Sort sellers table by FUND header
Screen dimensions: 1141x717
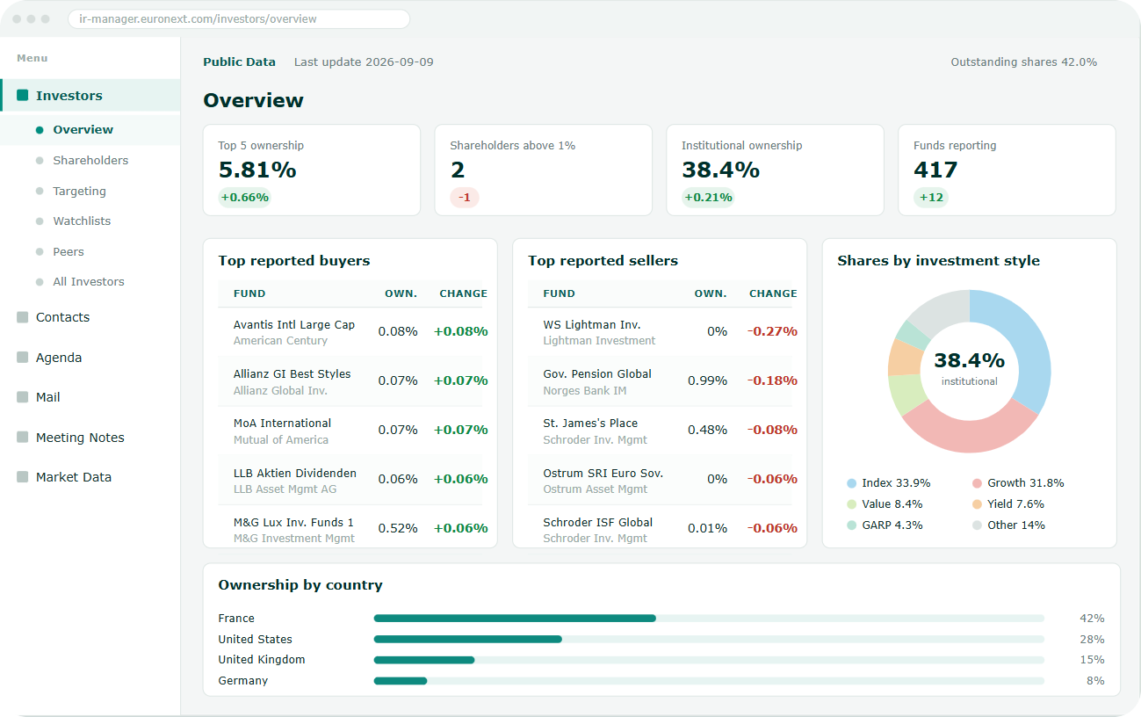click(x=560, y=293)
